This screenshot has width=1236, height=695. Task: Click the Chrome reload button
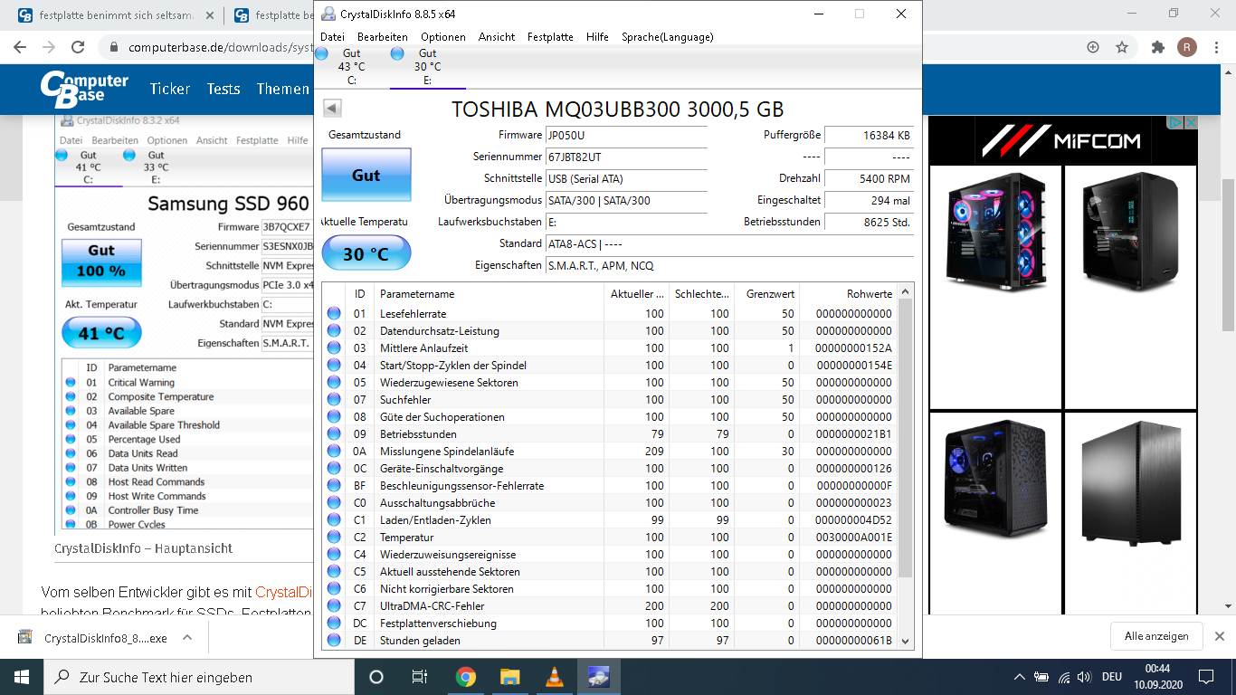point(78,47)
